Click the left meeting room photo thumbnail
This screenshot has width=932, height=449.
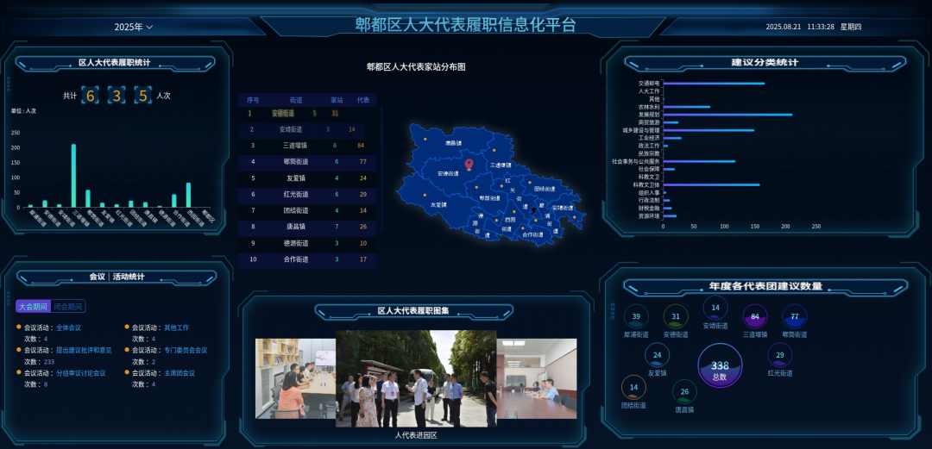[x=295, y=378]
